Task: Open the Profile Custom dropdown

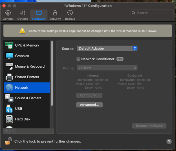Action: [107, 68]
